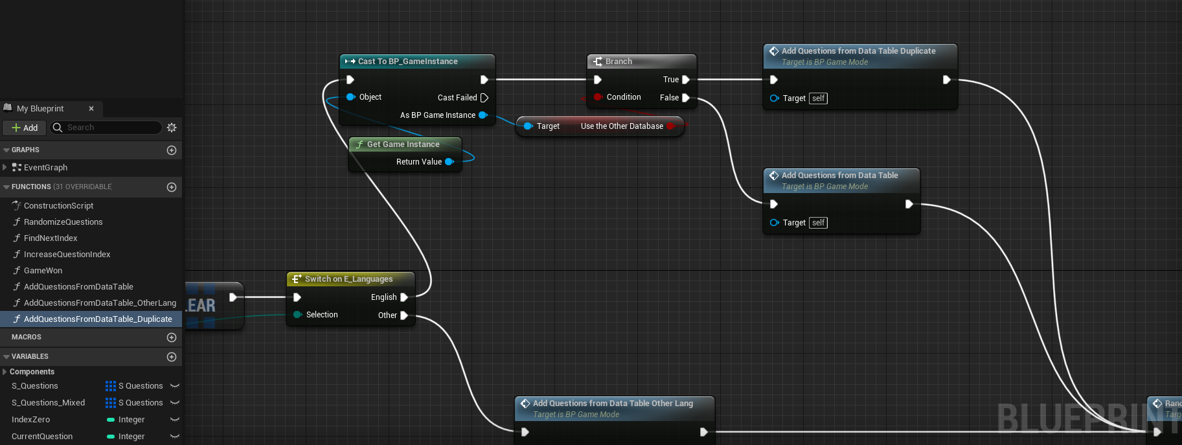Toggle visibility eye for IndexZero variable
The height and width of the screenshot is (445, 1182).
click(174, 420)
